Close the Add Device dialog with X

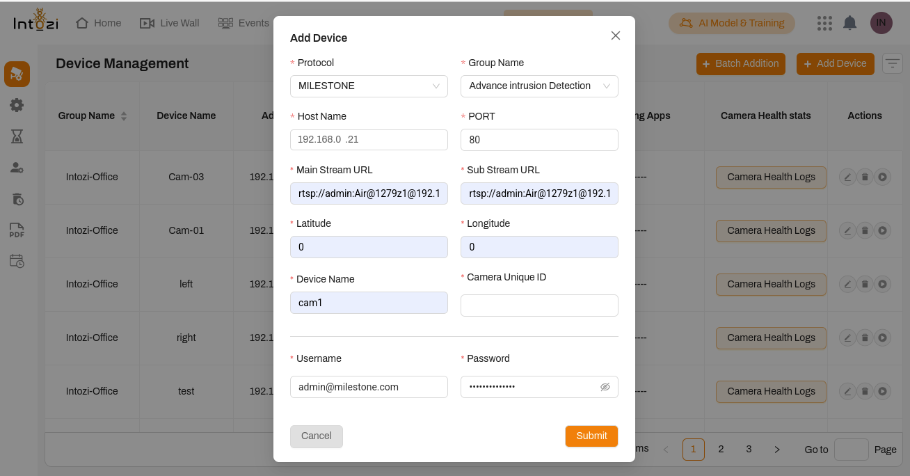[615, 35]
